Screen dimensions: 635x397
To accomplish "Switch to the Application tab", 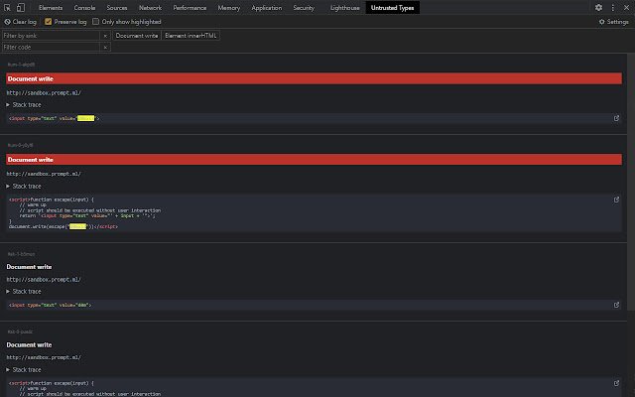I will [x=267, y=8].
